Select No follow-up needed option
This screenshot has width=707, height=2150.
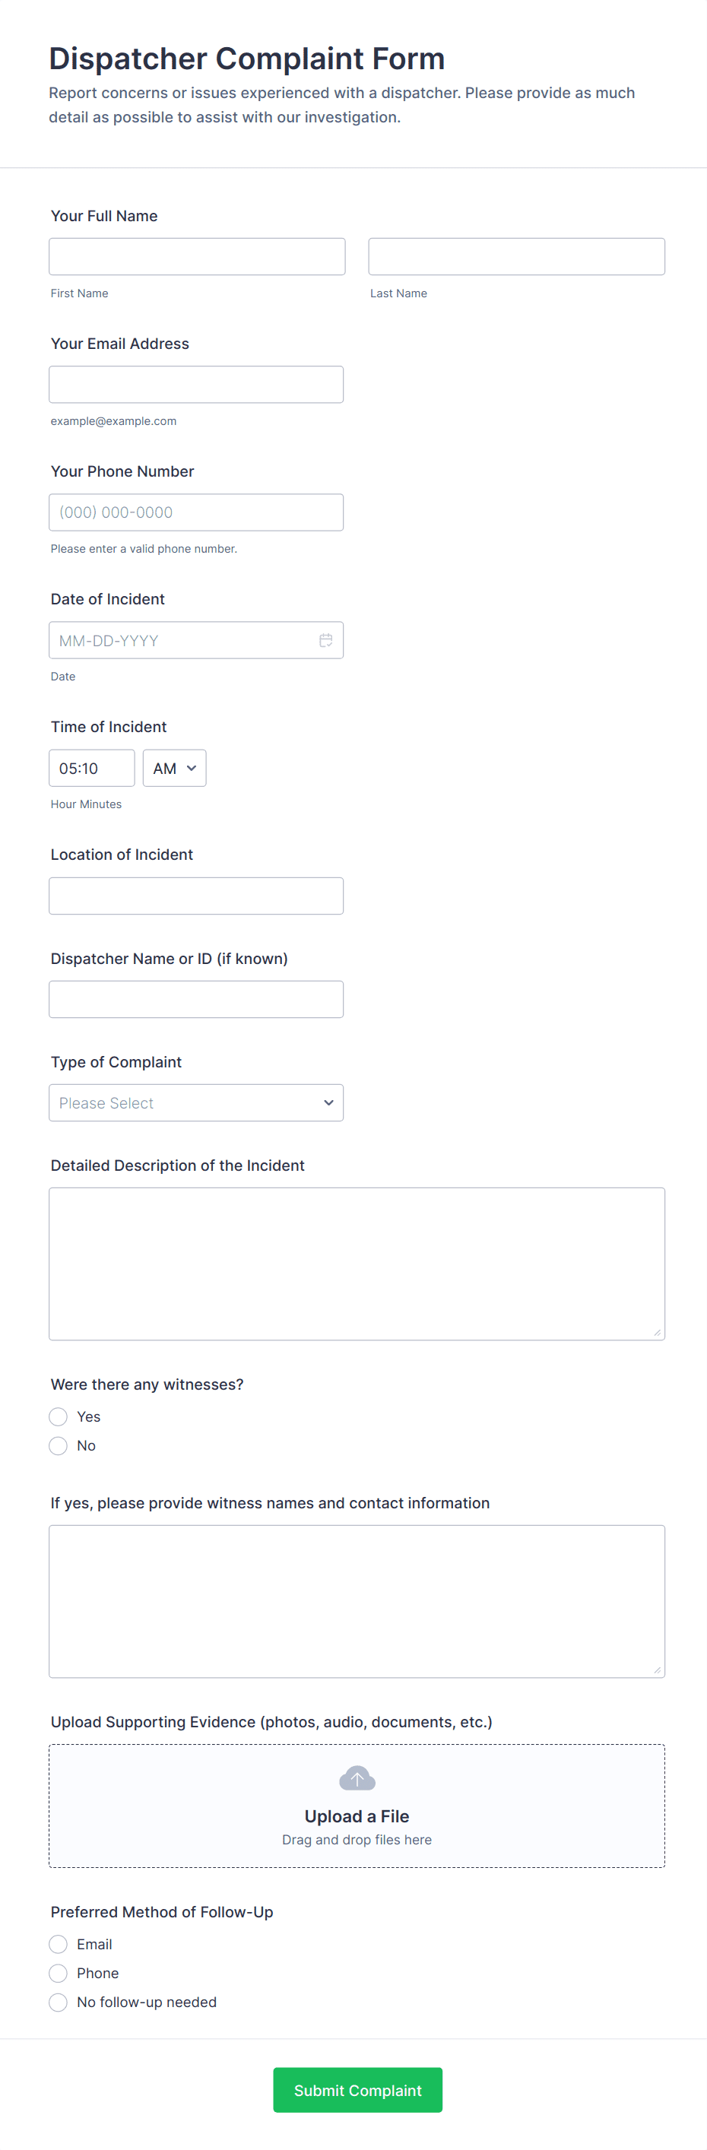pos(59,2003)
